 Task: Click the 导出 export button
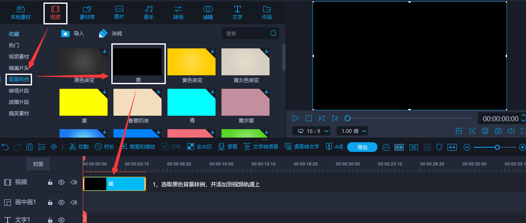click(362, 147)
